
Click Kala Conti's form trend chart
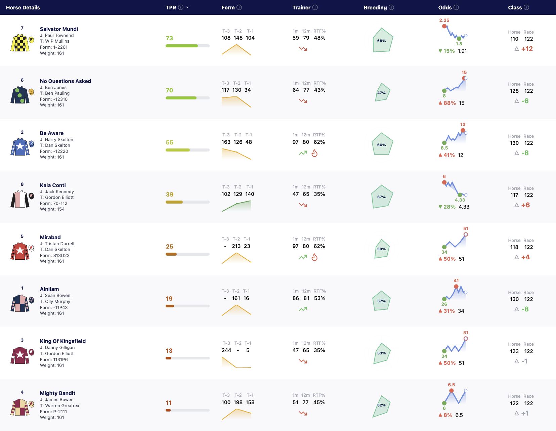click(237, 206)
